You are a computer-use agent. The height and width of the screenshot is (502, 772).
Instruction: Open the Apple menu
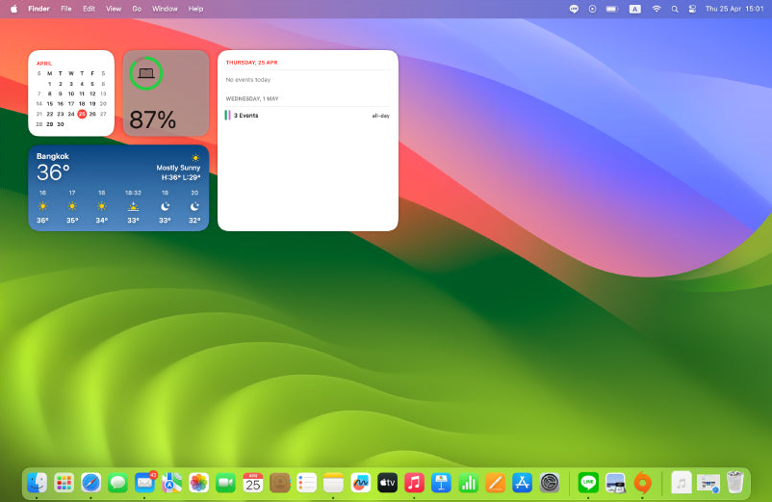pos(13,9)
